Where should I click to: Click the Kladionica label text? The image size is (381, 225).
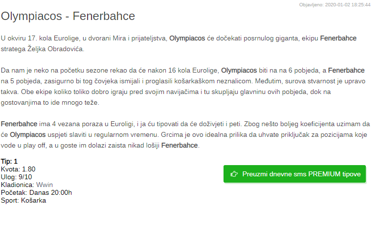tap(18, 185)
